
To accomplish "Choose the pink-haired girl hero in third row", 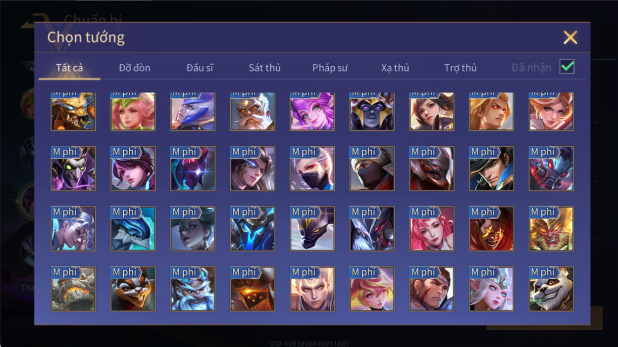I will coord(432,229).
